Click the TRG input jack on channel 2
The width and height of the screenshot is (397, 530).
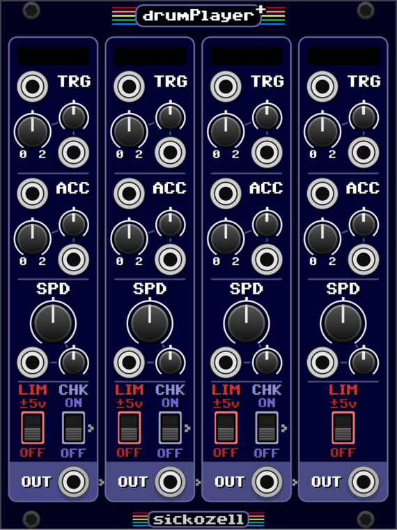[x=129, y=86]
